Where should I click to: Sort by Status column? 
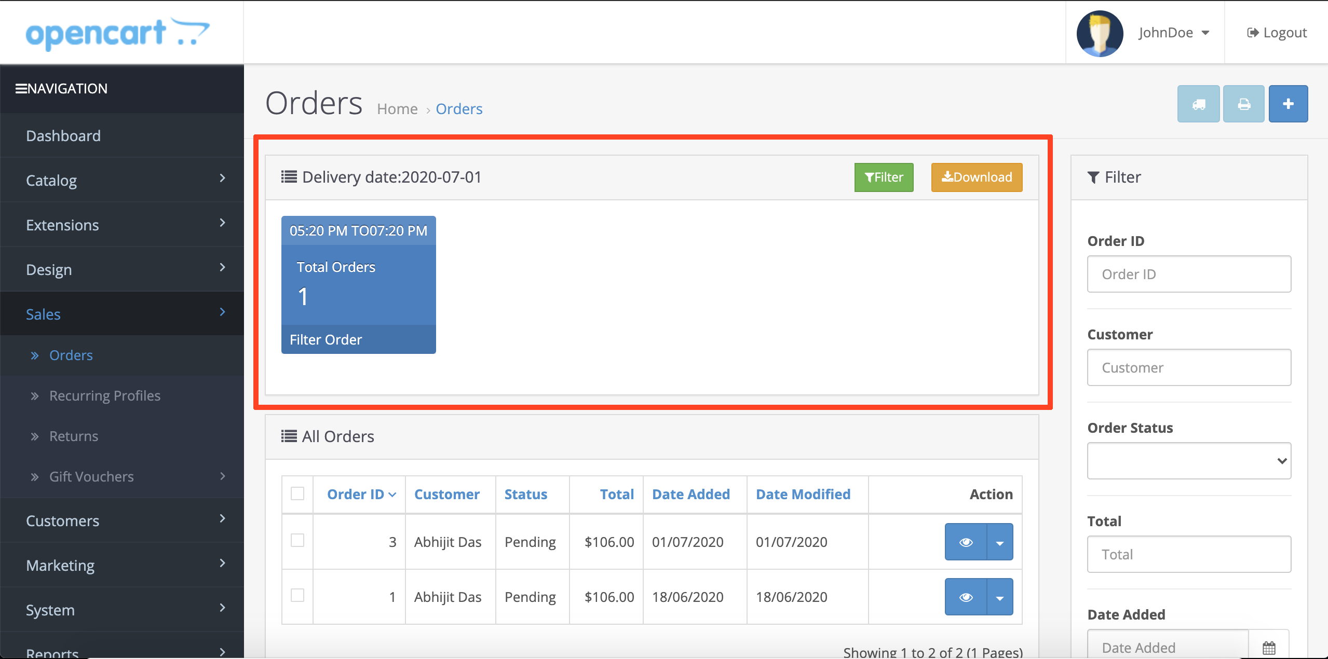[526, 495]
